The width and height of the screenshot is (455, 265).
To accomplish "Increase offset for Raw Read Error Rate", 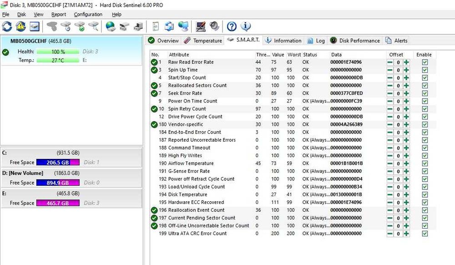I will point(406,62).
